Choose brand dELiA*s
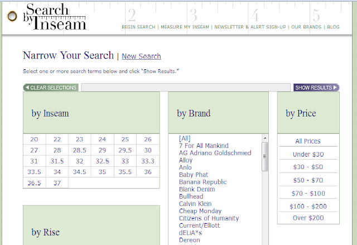Viewport: 357px width, 245px height. [190, 233]
